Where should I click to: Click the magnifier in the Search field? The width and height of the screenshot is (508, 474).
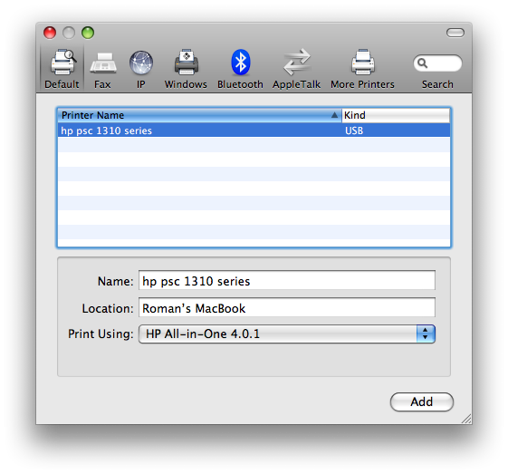422,63
